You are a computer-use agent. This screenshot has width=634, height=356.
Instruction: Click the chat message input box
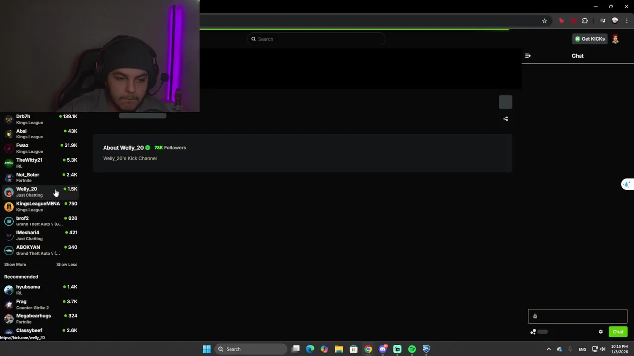pyautogui.click(x=578, y=316)
